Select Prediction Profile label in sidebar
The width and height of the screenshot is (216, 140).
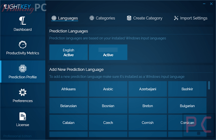[23, 77]
